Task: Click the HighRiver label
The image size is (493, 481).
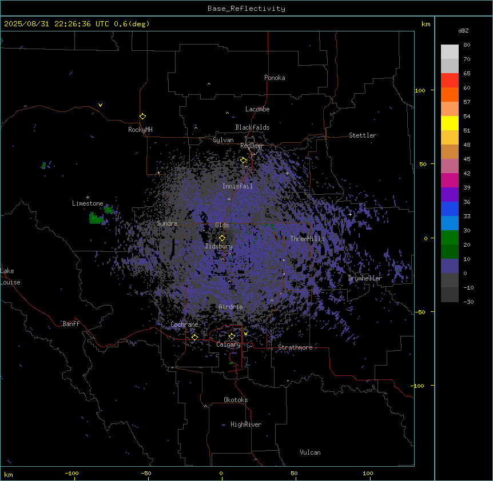Action: click(246, 424)
